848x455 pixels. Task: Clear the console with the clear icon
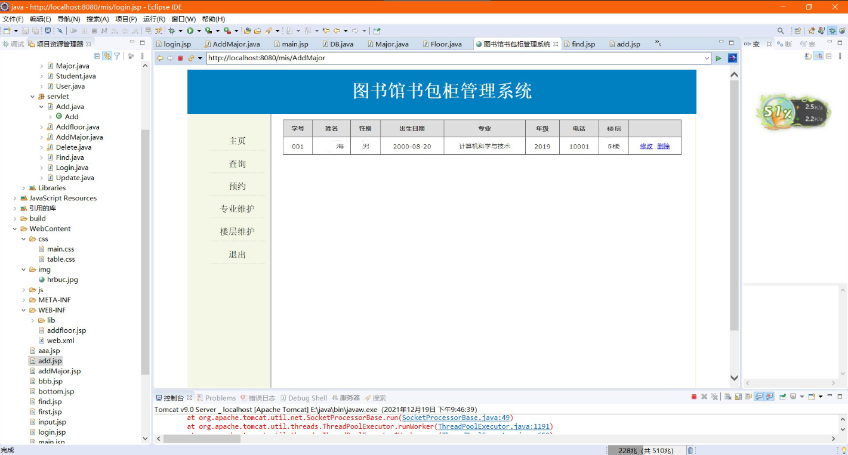[x=727, y=396]
